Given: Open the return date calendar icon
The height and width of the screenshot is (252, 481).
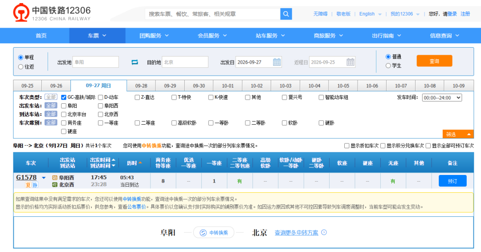Looking at the screenshot, I should [351, 62].
